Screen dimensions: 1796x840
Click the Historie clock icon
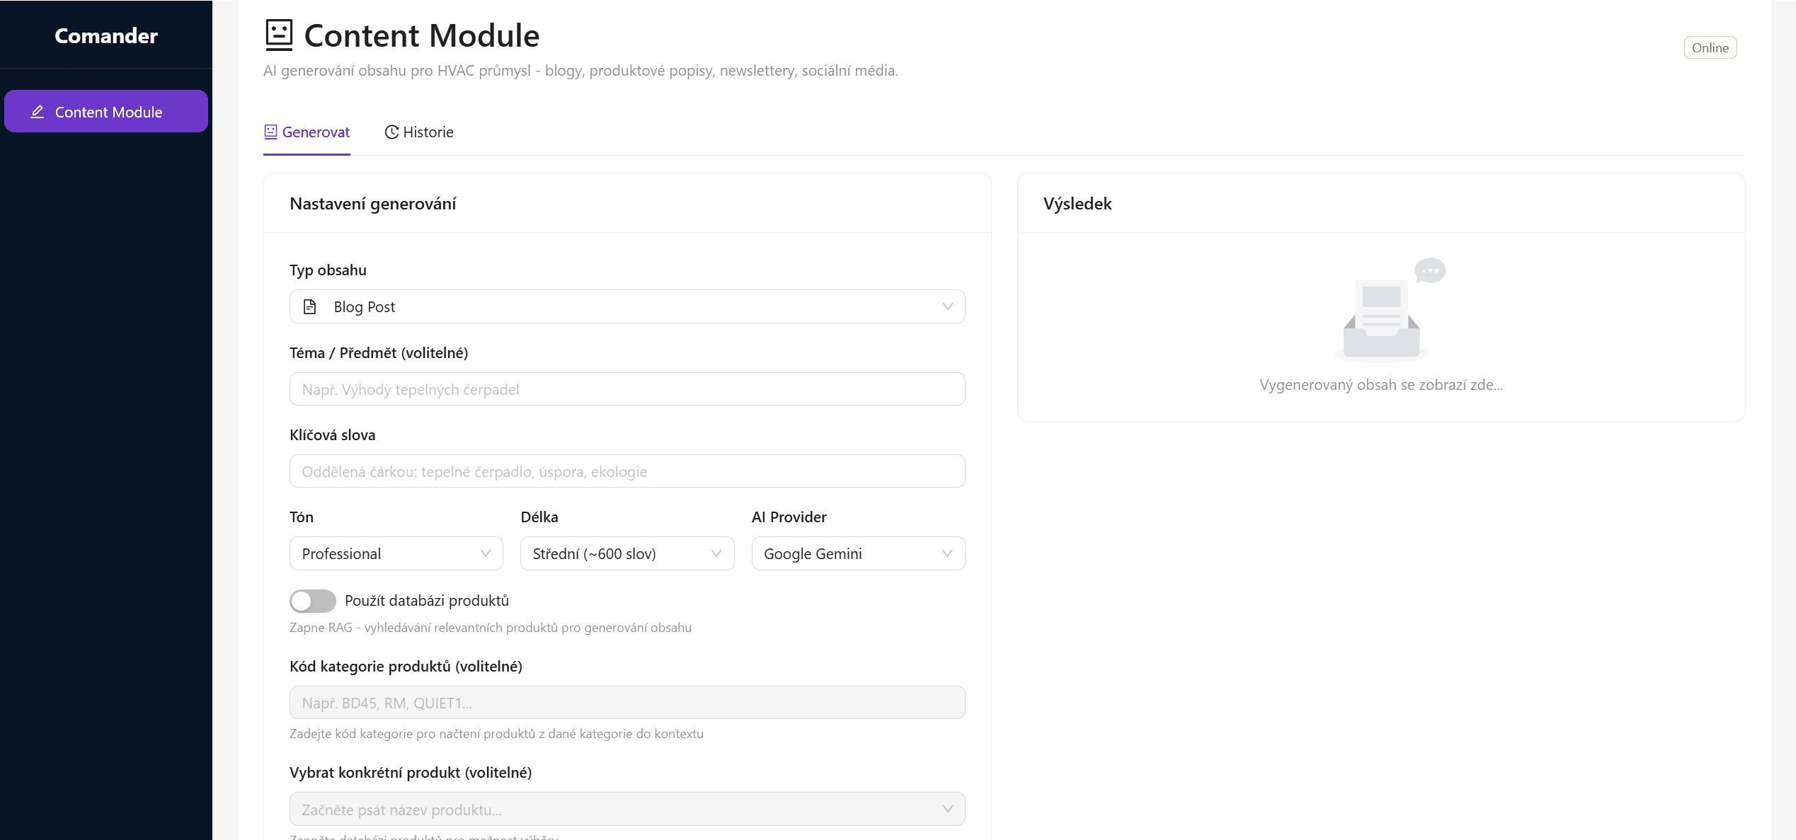pos(391,132)
